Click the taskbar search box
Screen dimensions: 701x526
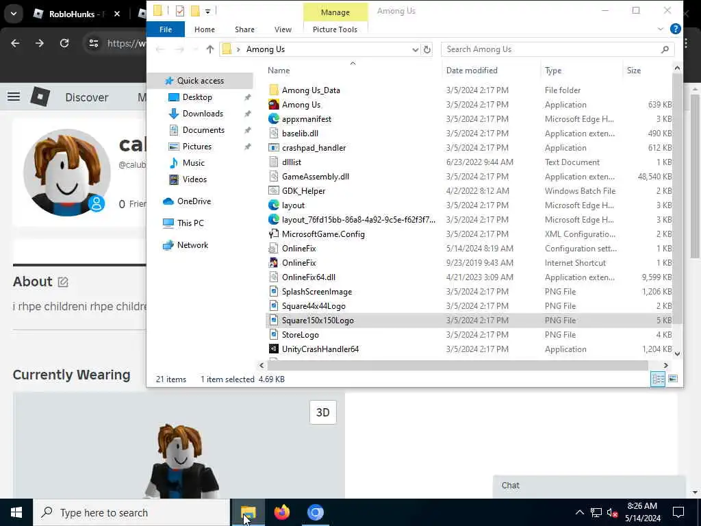click(x=131, y=512)
